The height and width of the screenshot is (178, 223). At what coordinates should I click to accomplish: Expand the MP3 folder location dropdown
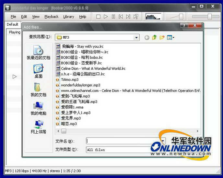click(136, 38)
